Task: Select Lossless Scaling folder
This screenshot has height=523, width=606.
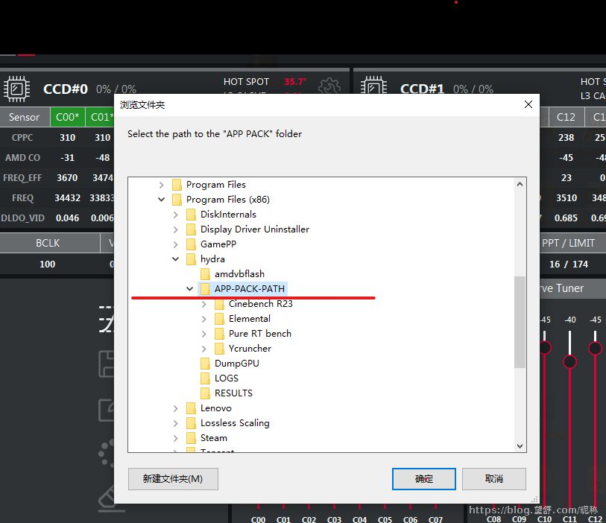Action: 235,423
